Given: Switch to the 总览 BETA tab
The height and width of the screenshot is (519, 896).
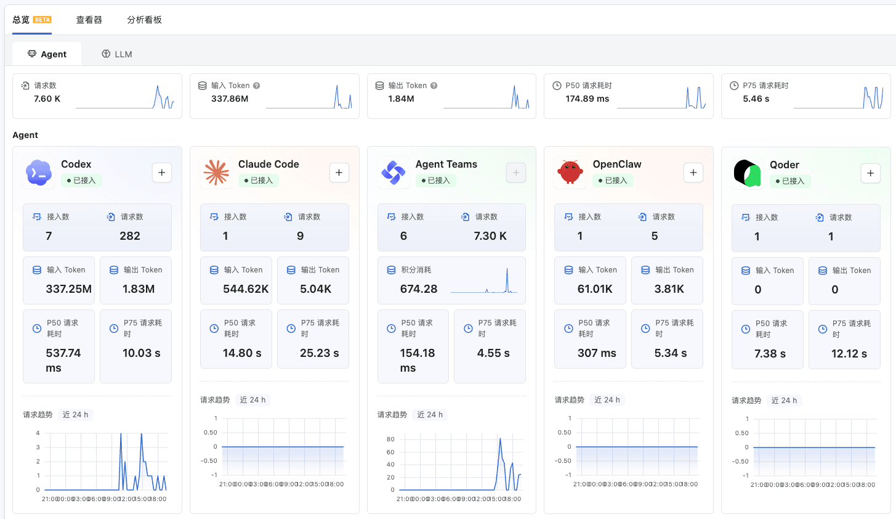Looking at the screenshot, I should (x=32, y=20).
